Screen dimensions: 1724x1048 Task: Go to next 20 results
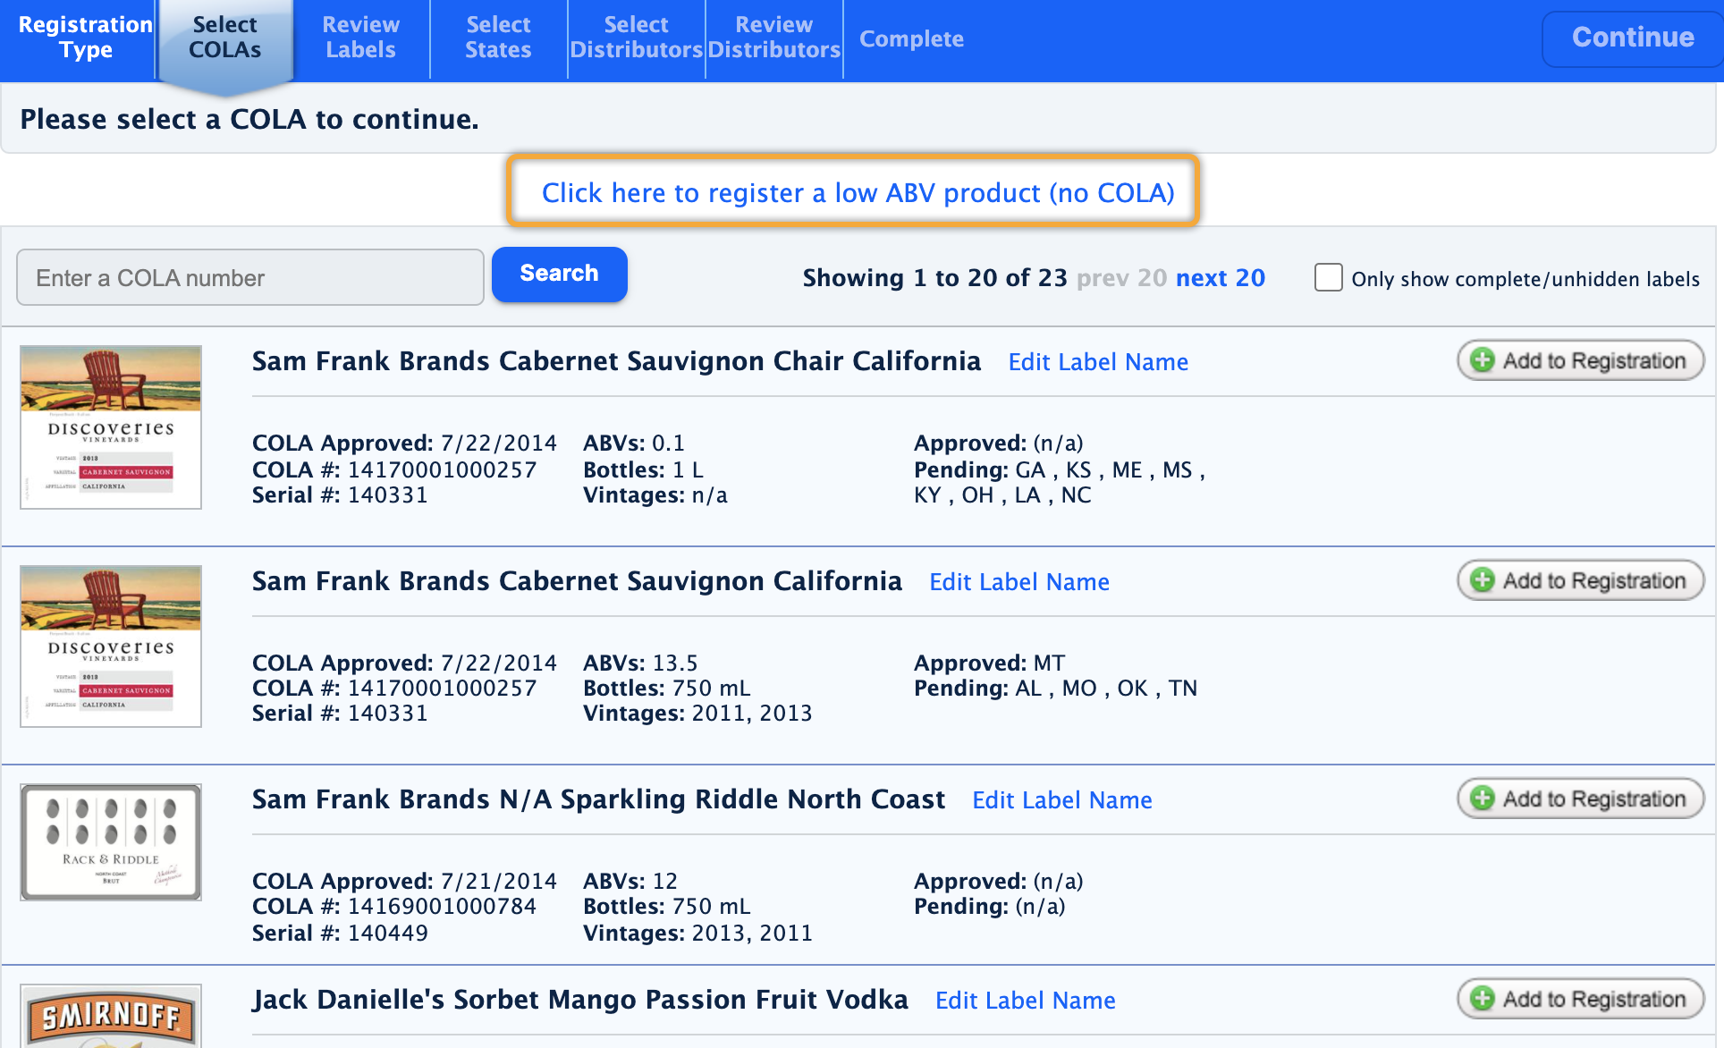tap(1220, 278)
